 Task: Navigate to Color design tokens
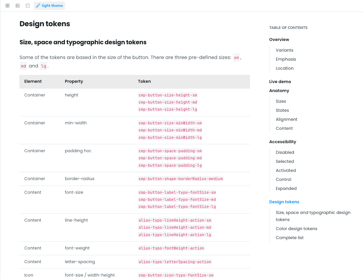[x=296, y=228]
